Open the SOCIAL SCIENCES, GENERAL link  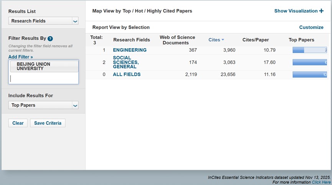point(126,62)
